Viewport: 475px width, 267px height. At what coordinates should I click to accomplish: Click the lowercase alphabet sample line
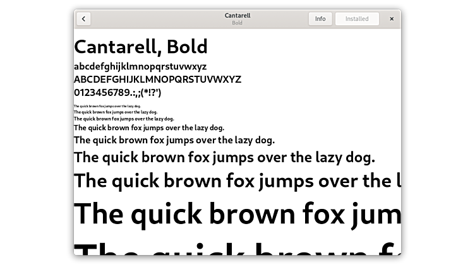coord(140,66)
